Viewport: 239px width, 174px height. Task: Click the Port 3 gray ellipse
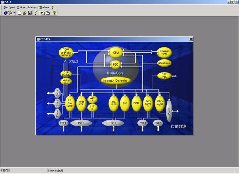point(113,123)
